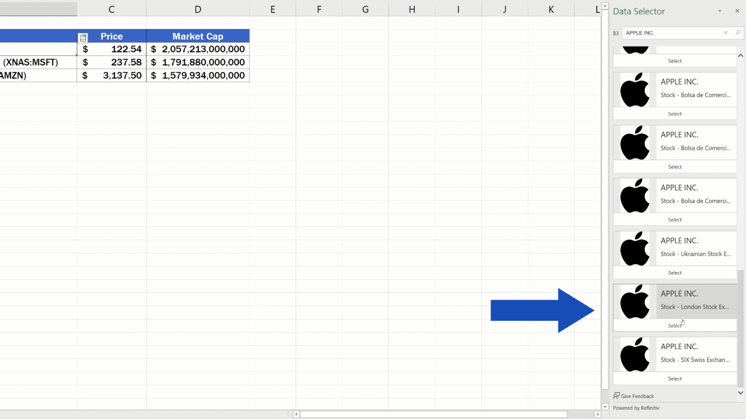Clear the APPLE INC. search text with the X icon
The image size is (746, 419).
(726, 32)
